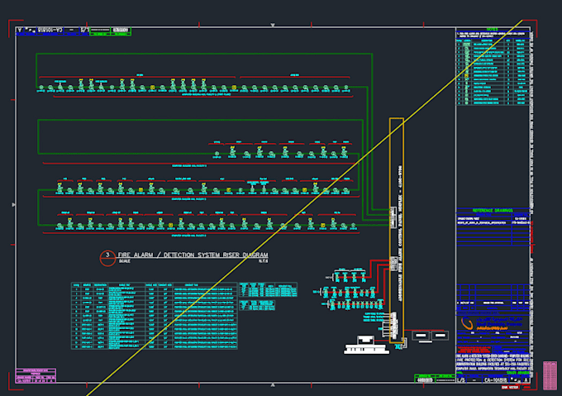Click the symbol legend table under NOTES
The image size is (562, 396).
tap(493, 72)
